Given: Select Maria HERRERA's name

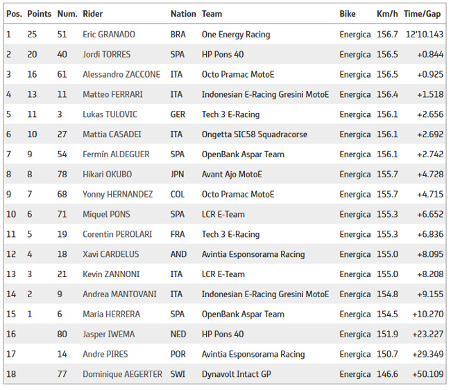Looking at the screenshot, I should click(x=111, y=314).
